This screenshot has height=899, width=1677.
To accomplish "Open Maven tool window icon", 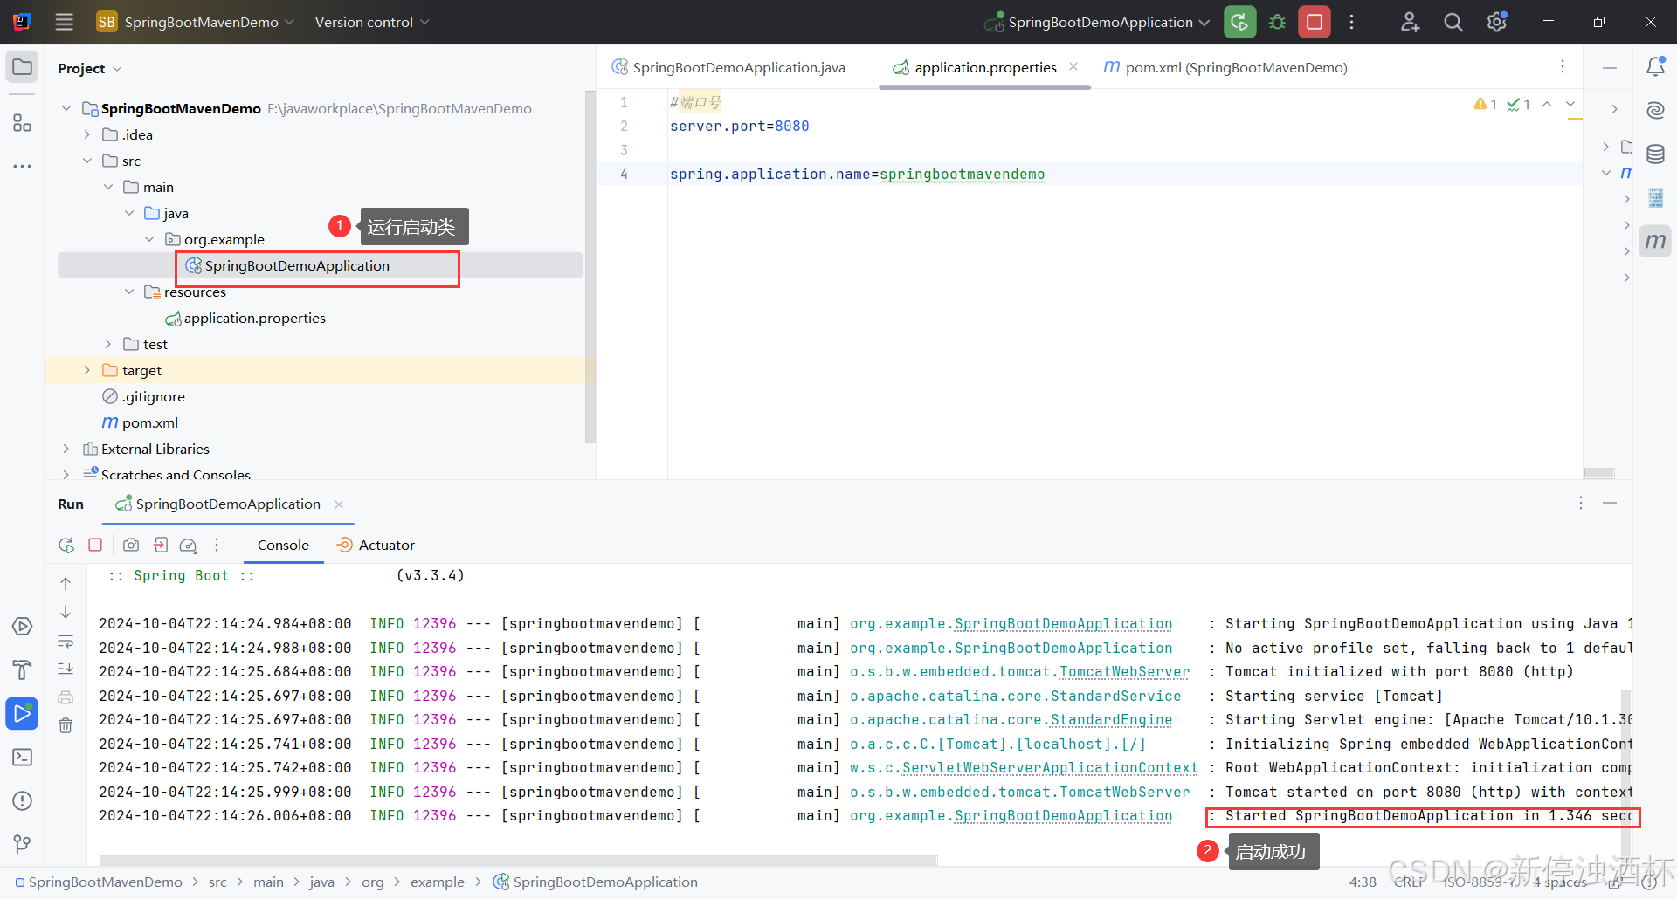I will pos(1655,241).
